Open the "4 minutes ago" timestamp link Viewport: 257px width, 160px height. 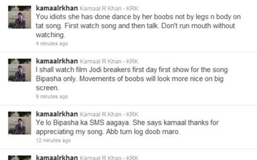pyautogui.click(x=52, y=44)
